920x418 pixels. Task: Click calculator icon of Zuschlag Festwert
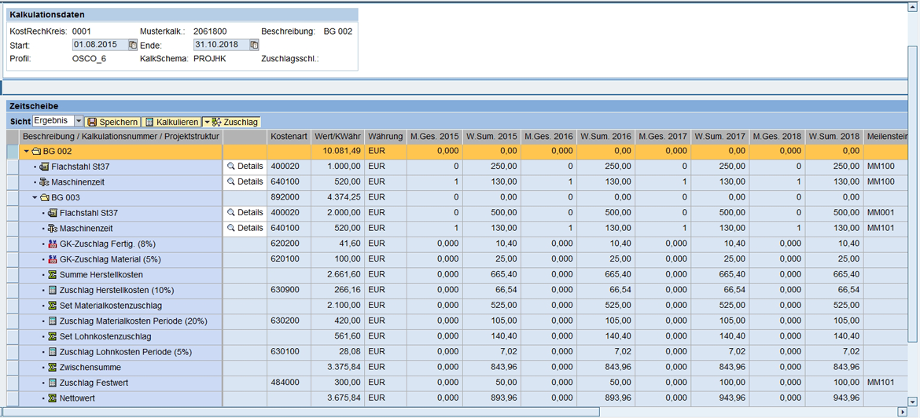[53, 383]
